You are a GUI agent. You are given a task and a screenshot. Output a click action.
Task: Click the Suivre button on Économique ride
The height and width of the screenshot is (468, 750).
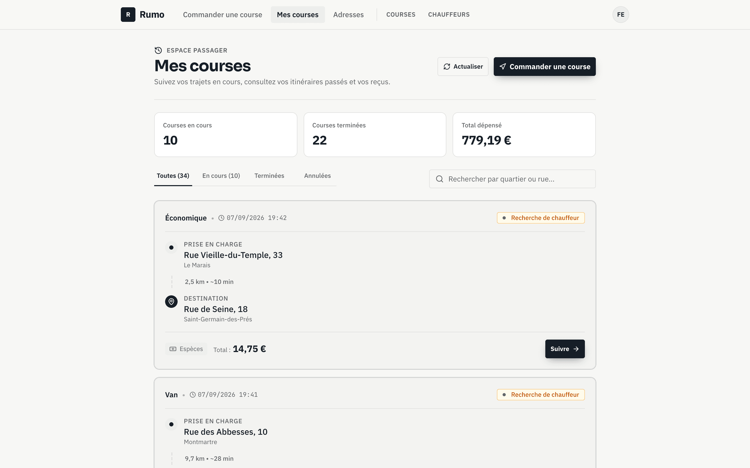[565, 349]
